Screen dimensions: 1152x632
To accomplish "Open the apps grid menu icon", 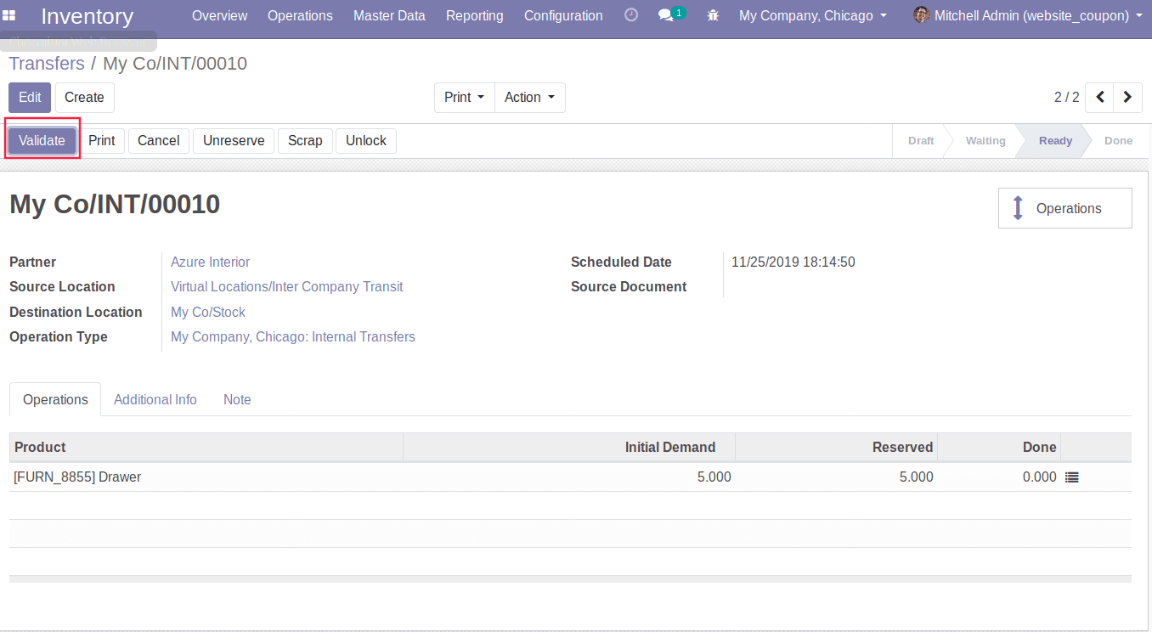I will tap(9, 15).
